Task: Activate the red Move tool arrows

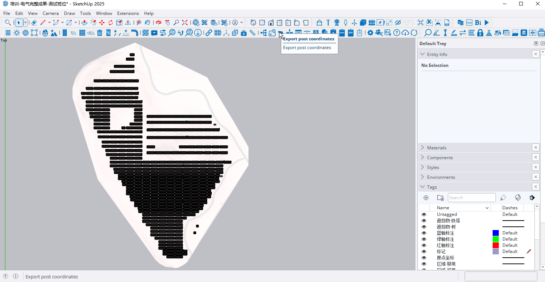Action: (102, 23)
